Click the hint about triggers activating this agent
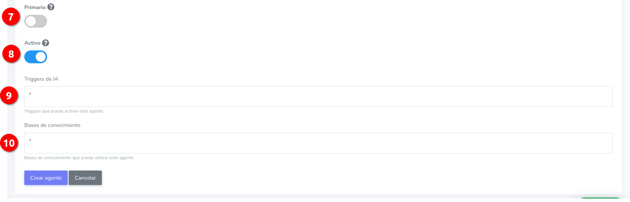 [64, 111]
